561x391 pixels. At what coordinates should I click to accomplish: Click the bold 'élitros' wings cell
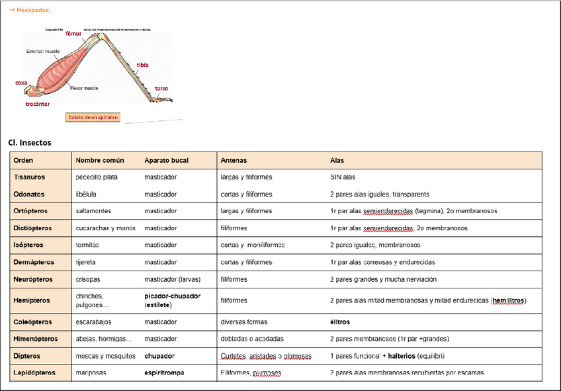340,322
